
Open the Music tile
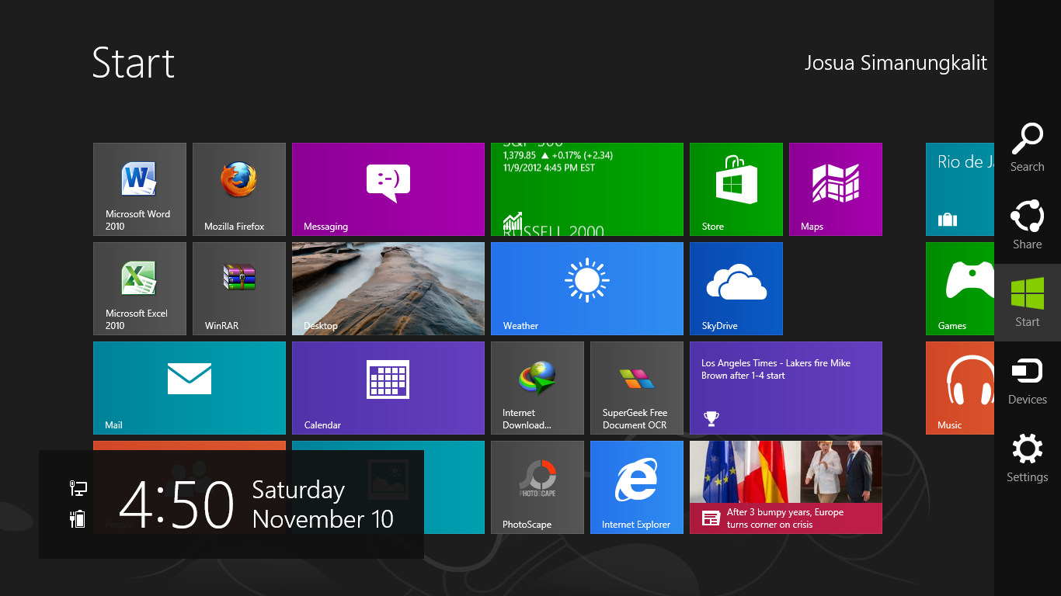960,388
